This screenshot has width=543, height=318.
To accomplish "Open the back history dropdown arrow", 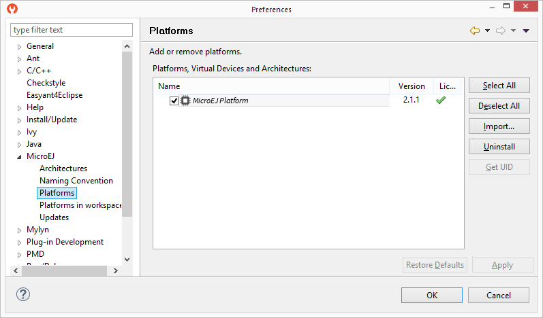I will click(488, 31).
